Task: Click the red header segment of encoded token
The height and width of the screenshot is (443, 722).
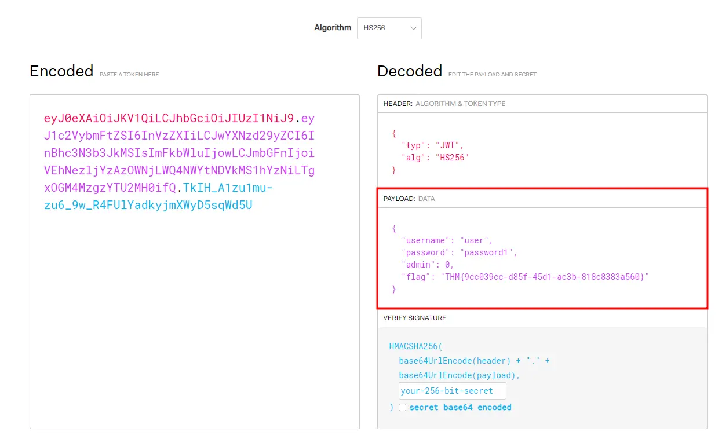Action: (169, 119)
